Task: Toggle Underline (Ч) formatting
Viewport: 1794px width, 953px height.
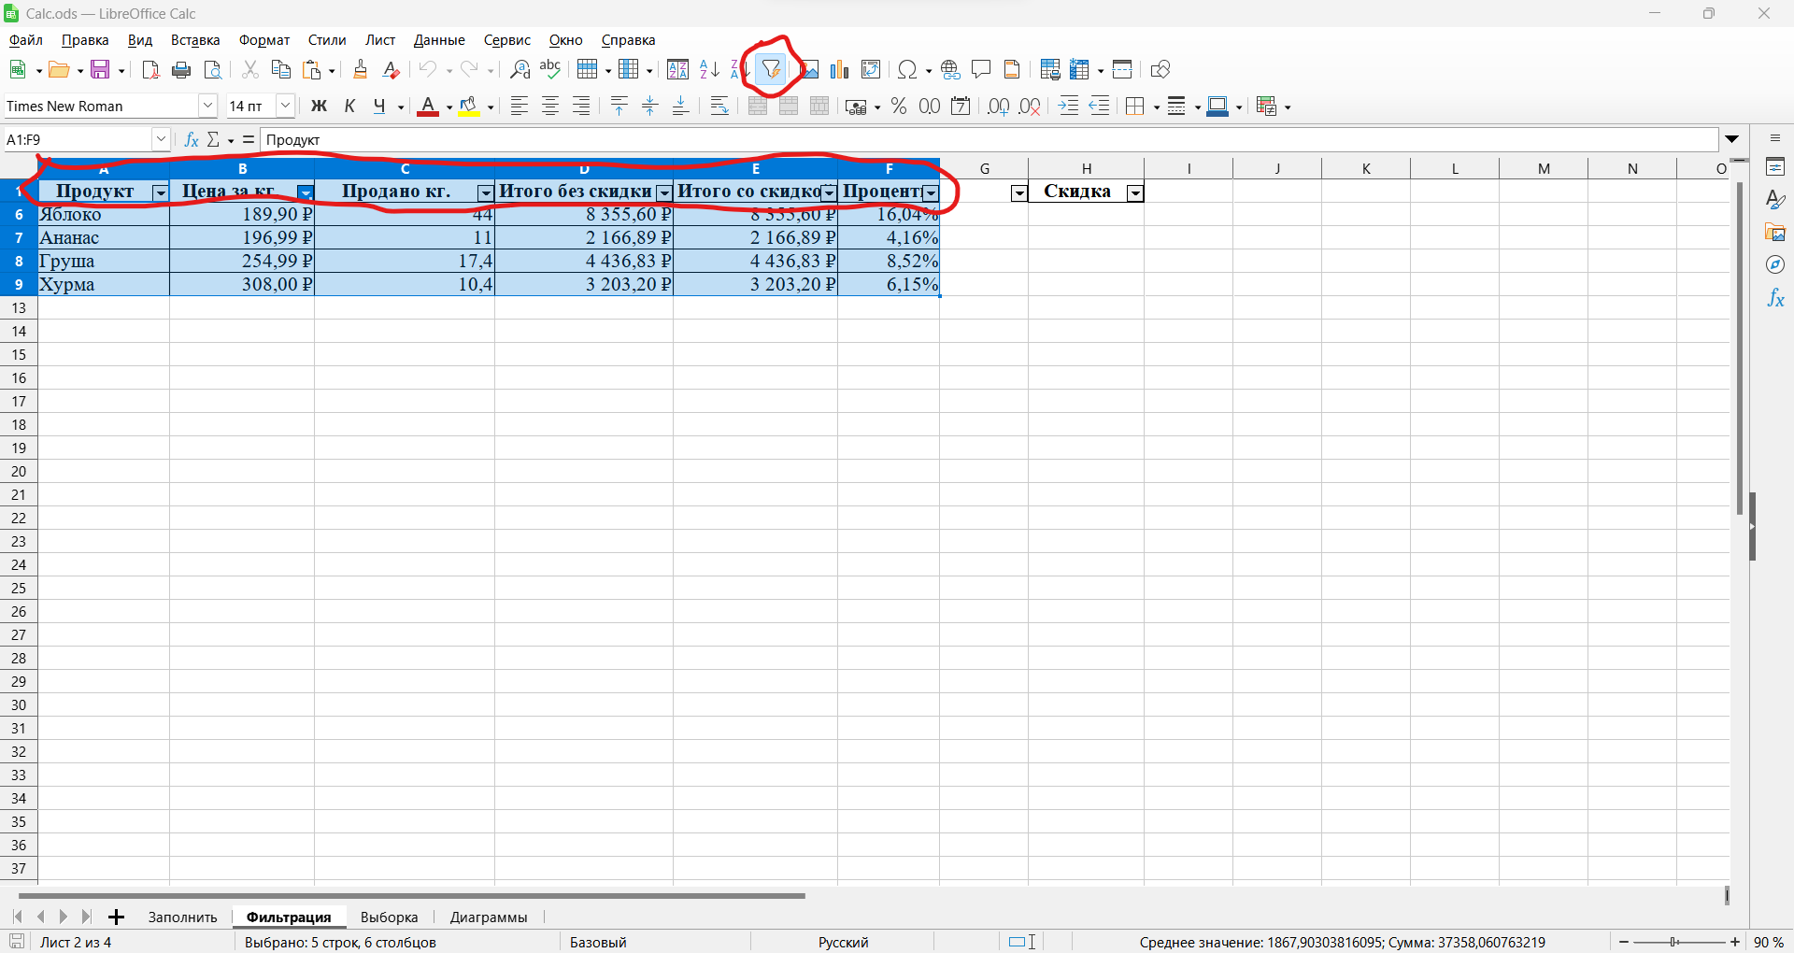Action: [x=379, y=106]
